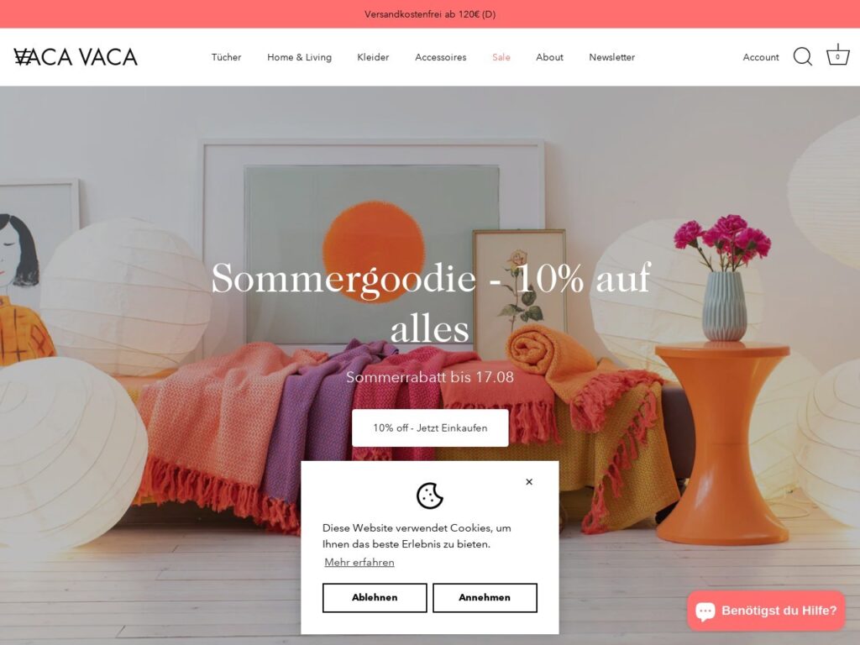Viewport: 860px width, 645px height.
Task: Go to the Account page
Action: tap(761, 57)
